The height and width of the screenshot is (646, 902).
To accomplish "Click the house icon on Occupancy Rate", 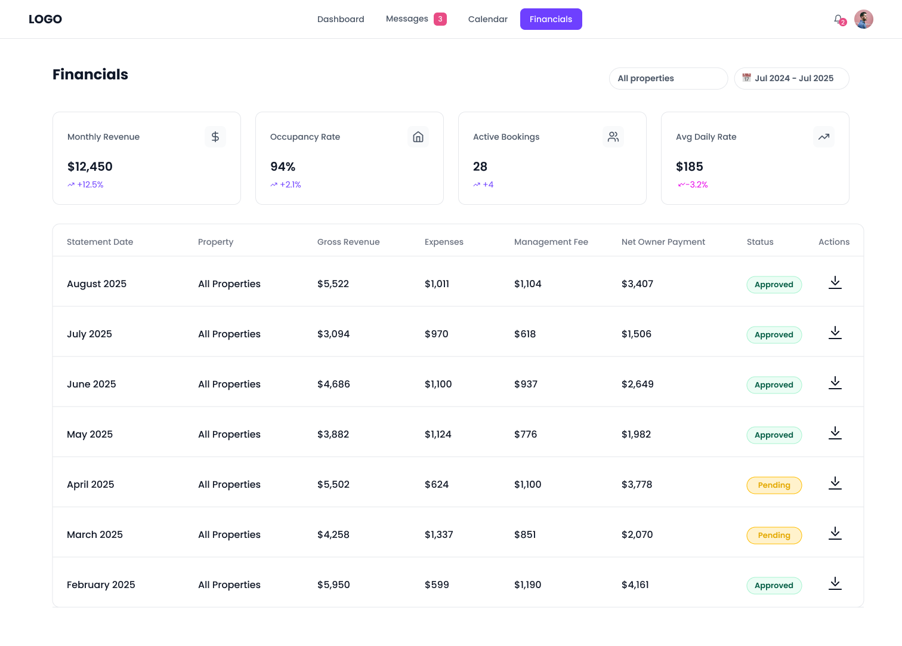I will [x=418, y=137].
